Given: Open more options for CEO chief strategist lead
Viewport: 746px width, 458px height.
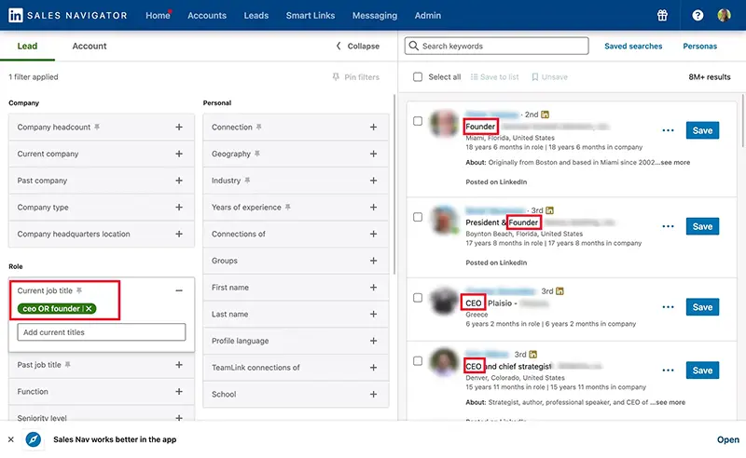Looking at the screenshot, I should point(668,370).
